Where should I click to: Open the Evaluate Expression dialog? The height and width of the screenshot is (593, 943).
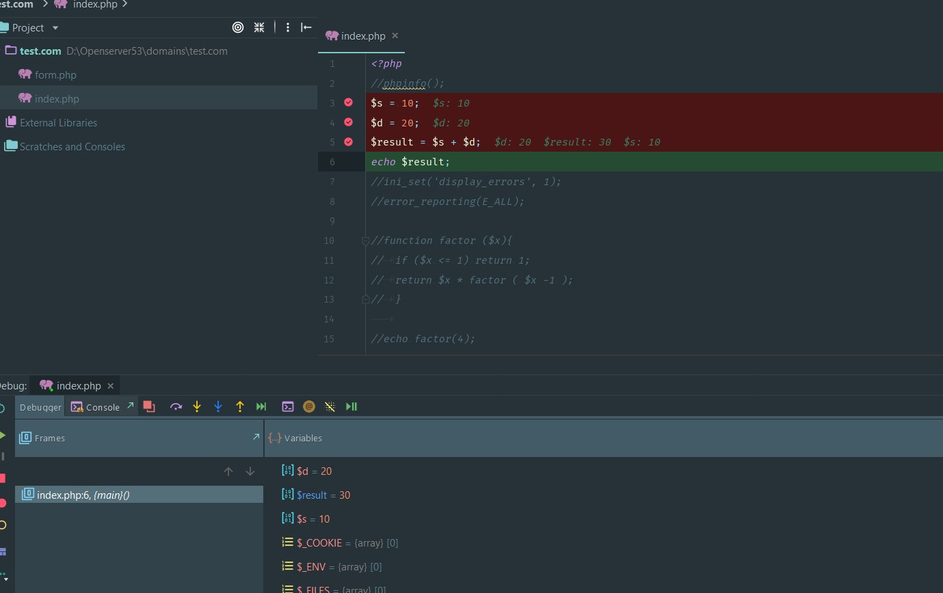(288, 406)
